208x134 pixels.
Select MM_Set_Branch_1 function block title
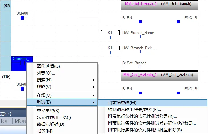pos(141,4)
